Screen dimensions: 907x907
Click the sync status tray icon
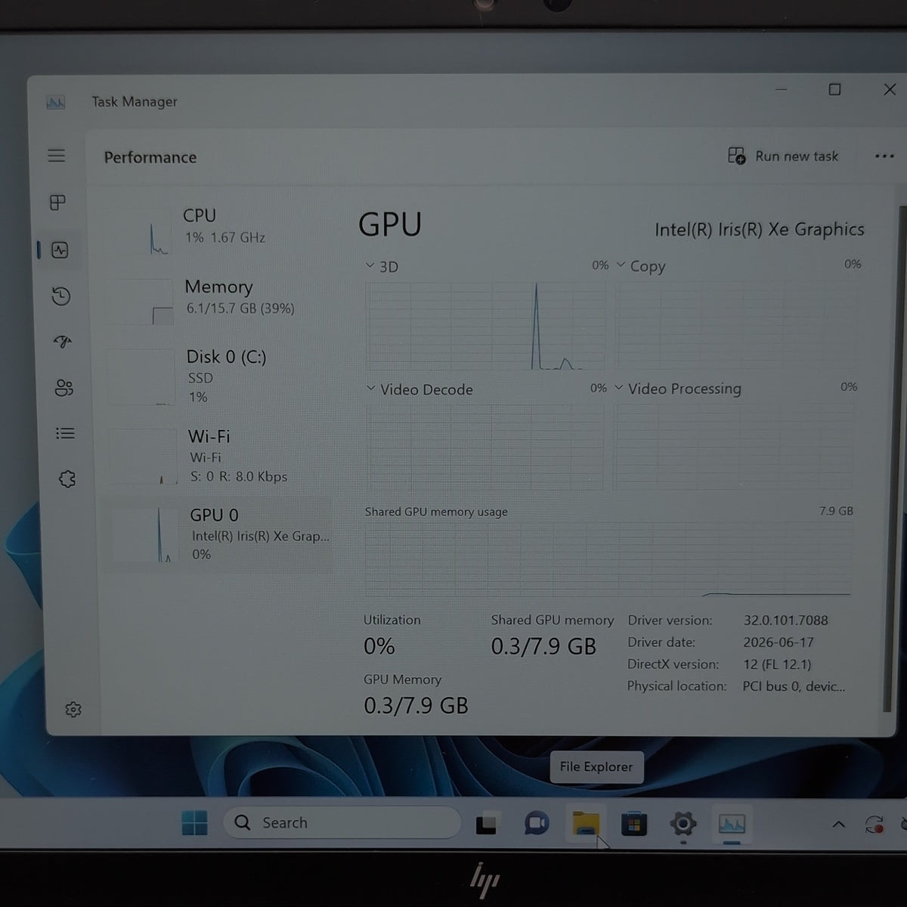(874, 824)
